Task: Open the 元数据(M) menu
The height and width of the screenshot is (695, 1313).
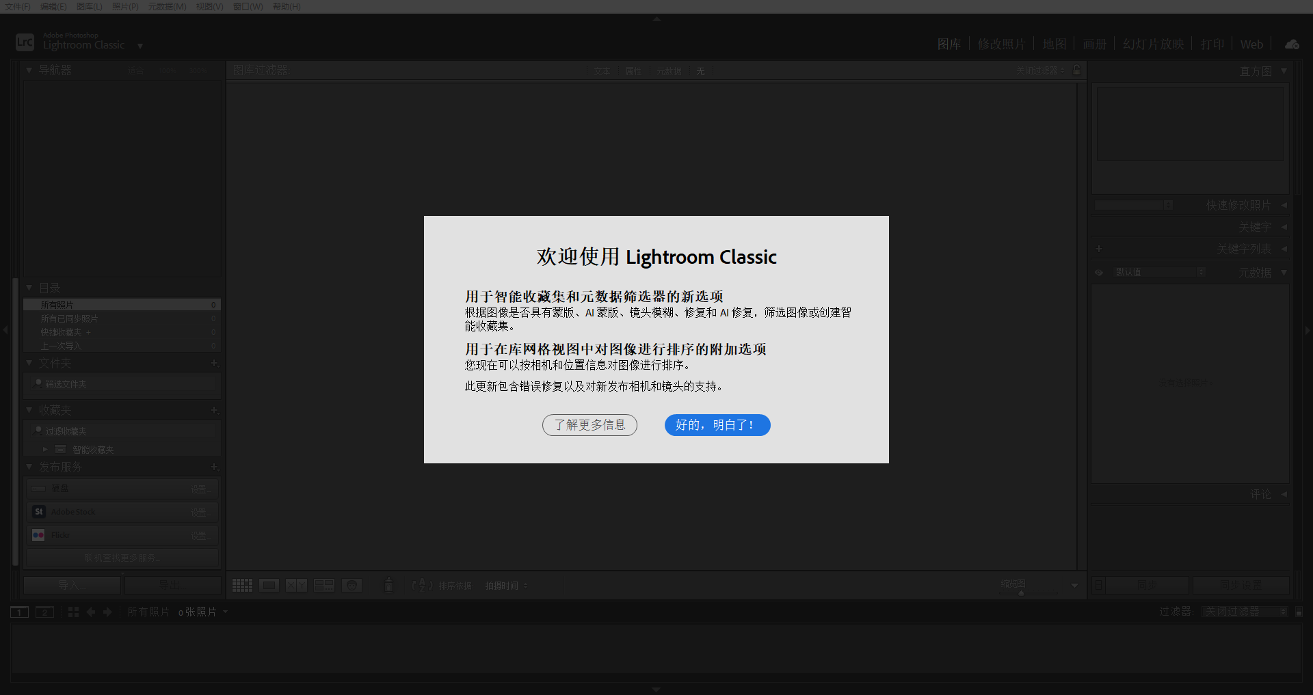Action: [167, 7]
